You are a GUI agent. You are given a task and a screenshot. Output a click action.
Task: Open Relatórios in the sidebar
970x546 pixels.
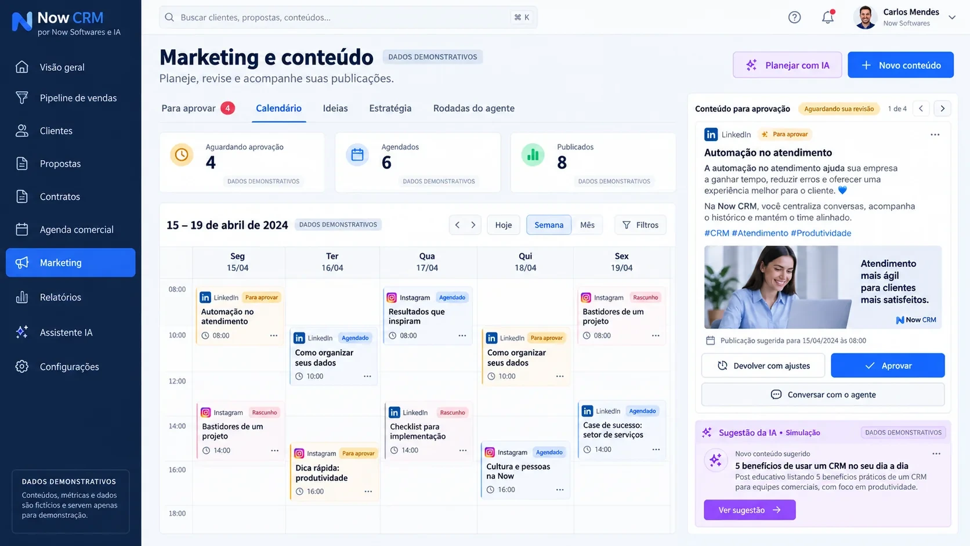(x=71, y=297)
